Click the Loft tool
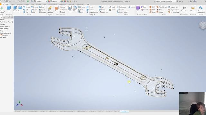Image resolution: width=206 pixels, height=115 pixels. (26, 10)
